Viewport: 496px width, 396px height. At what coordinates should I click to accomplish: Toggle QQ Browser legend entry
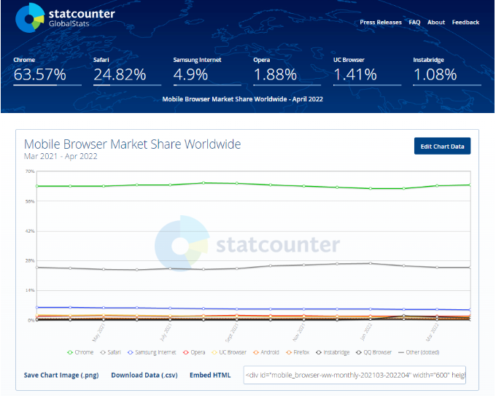(x=373, y=352)
